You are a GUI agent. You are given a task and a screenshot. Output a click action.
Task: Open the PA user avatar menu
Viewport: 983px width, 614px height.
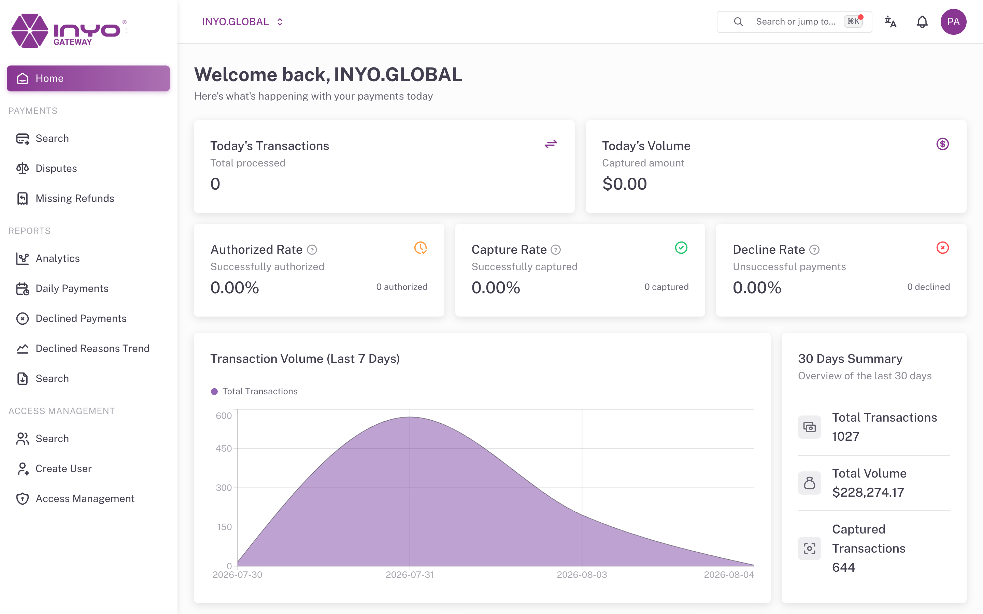pyautogui.click(x=953, y=21)
